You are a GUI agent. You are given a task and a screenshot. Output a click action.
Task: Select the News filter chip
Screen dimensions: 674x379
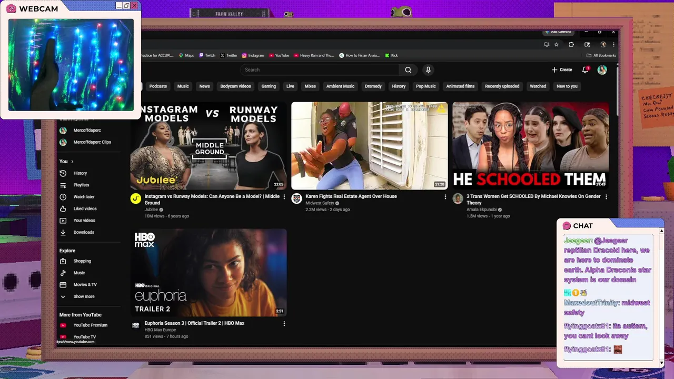pos(204,86)
